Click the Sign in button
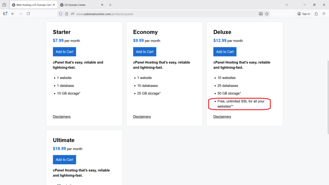 (x=304, y=14)
